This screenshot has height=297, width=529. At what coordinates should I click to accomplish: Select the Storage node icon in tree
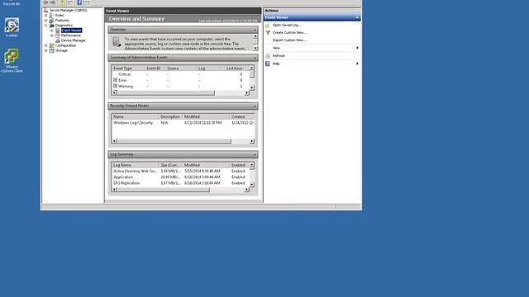51,50
